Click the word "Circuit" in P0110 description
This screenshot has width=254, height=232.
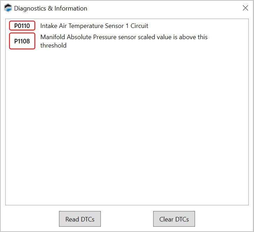[x=140, y=26]
